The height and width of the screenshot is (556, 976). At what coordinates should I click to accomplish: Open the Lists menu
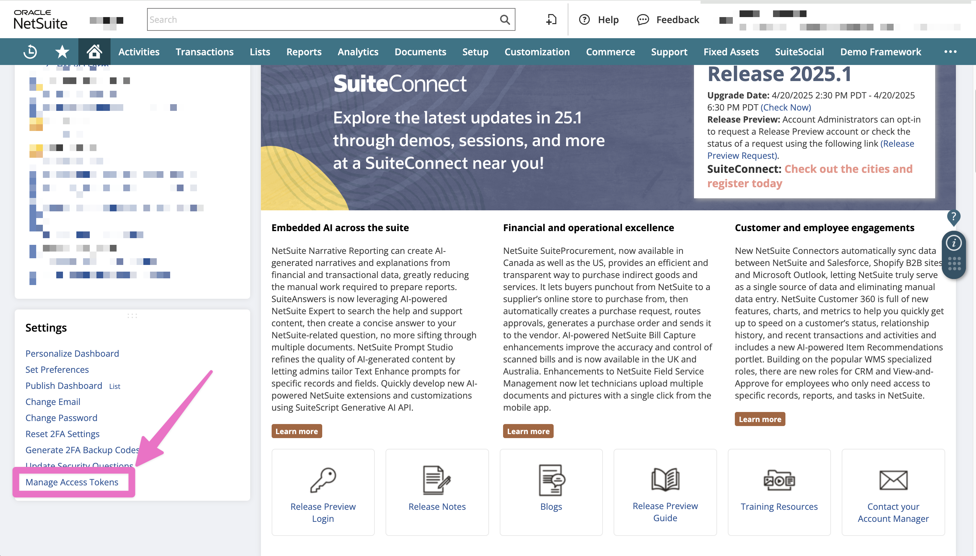(260, 52)
